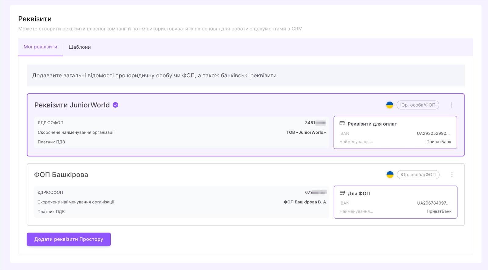488x270 pixels.
Task: Open the Реквізити для оплат bank block
Action: click(395, 132)
